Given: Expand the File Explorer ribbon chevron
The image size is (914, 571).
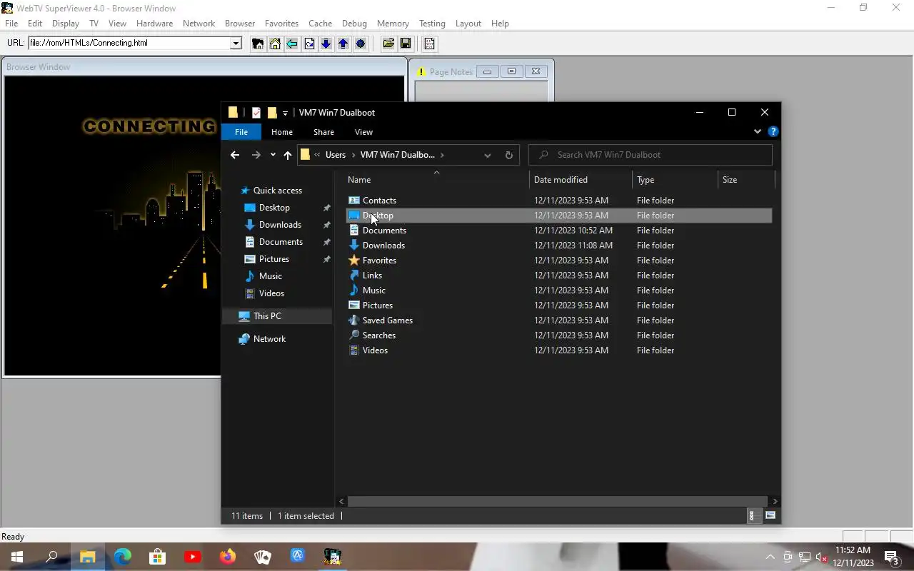Looking at the screenshot, I should coord(758,131).
